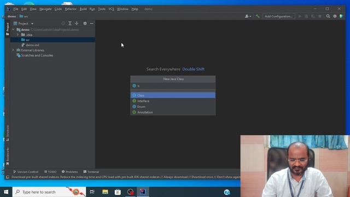Click the Build Project hammer icon
Viewport: 350px width, 197px height.
pyautogui.click(x=258, y=16)
